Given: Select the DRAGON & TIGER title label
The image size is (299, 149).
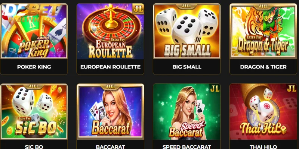Looking at the screenshot, I should [263, 67].
